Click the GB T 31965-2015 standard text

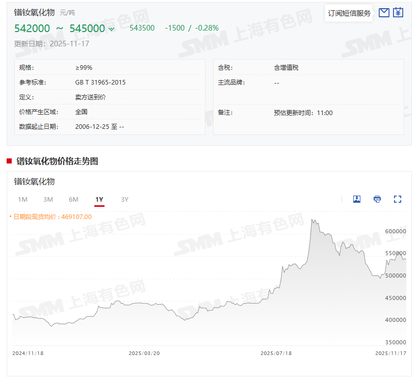(100, 83)
